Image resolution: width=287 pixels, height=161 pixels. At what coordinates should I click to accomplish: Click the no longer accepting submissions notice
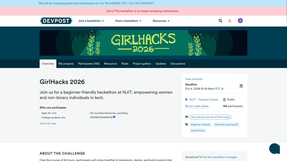pyautogui.click(x=142, y=11)
